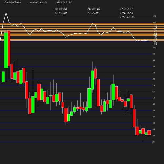Click the 40 price axis label
This screenshot has height=164, width=164.
click(154, 123)
